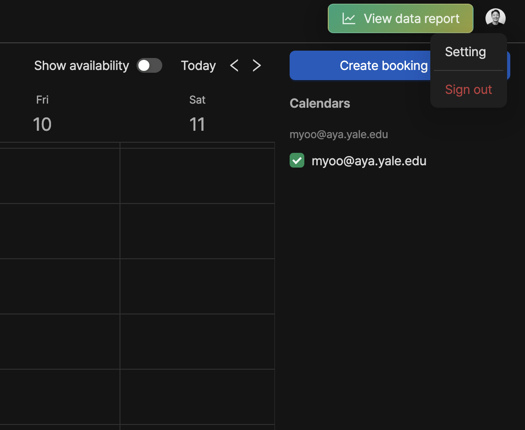Screen dimensions: 525x430
Task: Click the fourth full time slot under Friday
Action: pos(60,342)
